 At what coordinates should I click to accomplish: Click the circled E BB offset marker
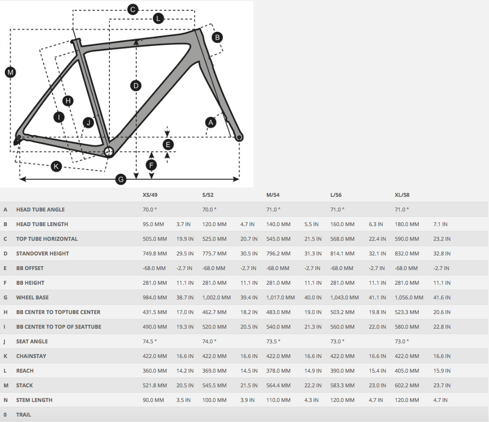coord(168,145)
